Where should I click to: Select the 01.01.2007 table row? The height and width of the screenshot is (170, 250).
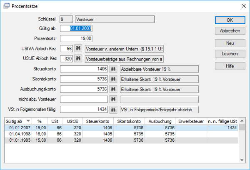(x=121, y=128)
